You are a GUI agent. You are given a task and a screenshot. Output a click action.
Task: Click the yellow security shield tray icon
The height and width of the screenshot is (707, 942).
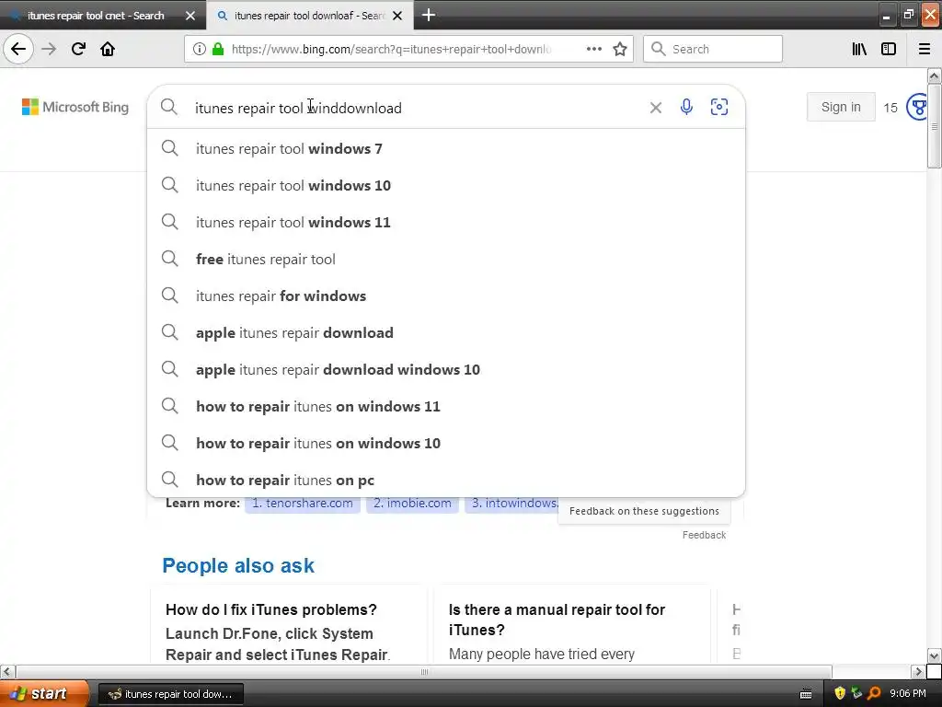coord(840,694)
